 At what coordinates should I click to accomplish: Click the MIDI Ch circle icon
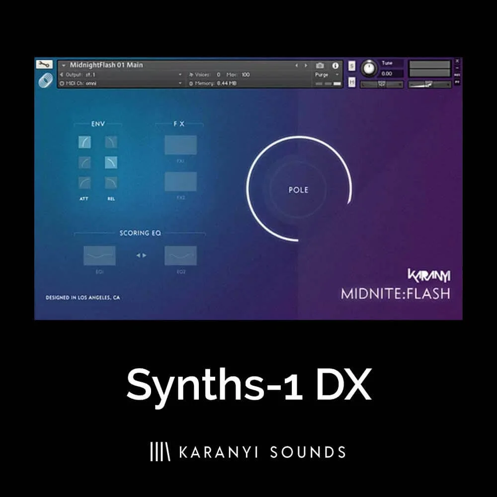pyautogui.click(x=62, y=83)
